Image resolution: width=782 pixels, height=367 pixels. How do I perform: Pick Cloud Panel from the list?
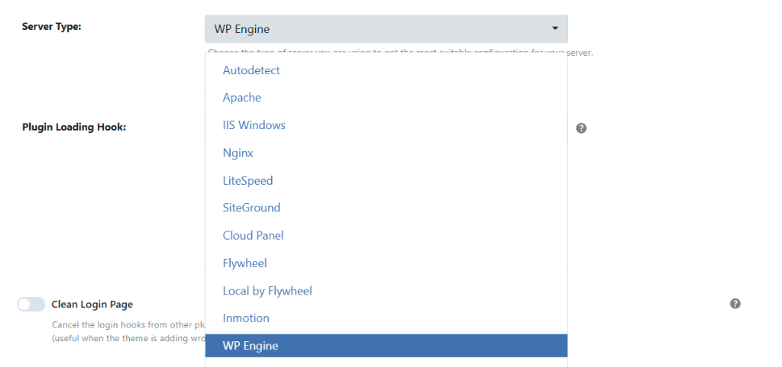[386, 236]
